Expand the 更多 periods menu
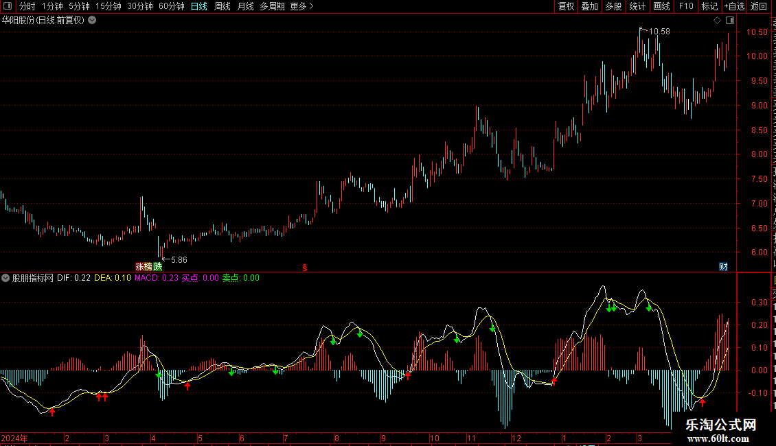The height and width of the screenshot is (446, 776). tap(302, 6)
